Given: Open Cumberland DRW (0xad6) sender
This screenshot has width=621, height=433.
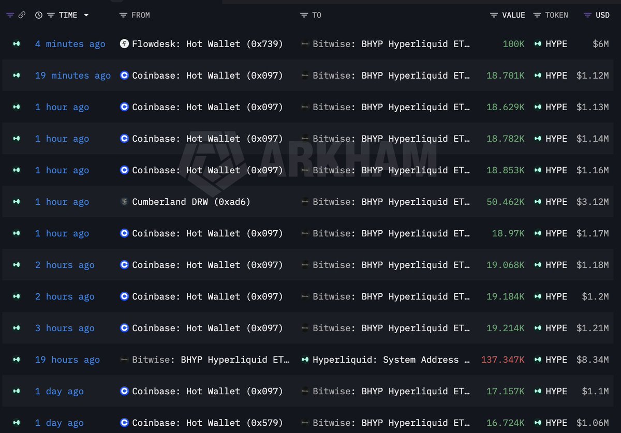Looking at the screenshot, I should [x=191, y=202].
